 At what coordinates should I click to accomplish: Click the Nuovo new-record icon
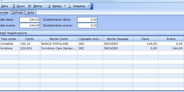[x=13, y=6]
